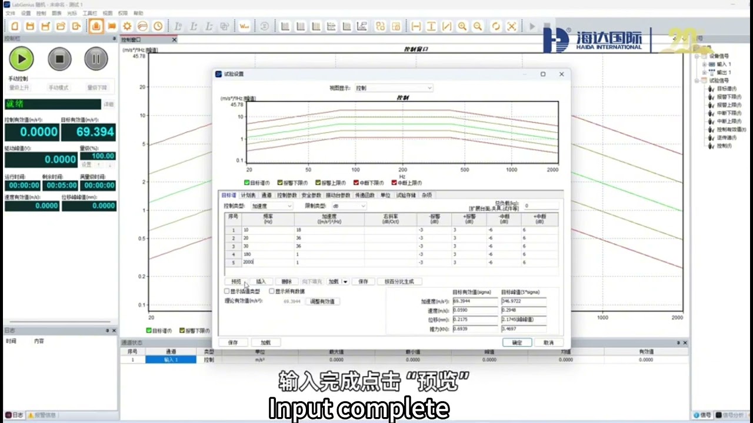Open the 帮助 menu
The width and height of the screenshot is (753, 423).
pyautogui.click(x=138, y=13)
